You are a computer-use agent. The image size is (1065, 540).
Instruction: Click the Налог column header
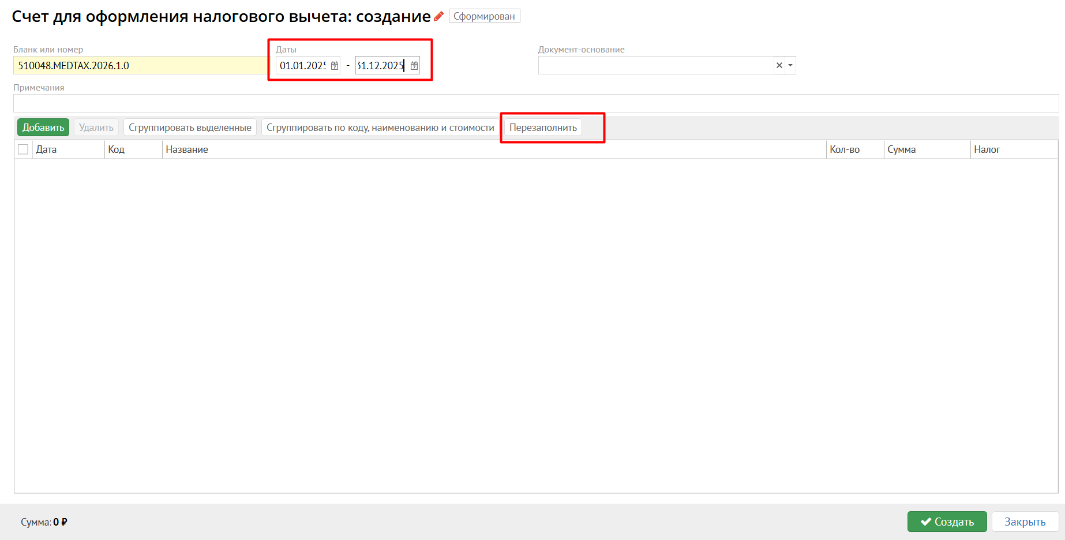(x=1014, y=149)
